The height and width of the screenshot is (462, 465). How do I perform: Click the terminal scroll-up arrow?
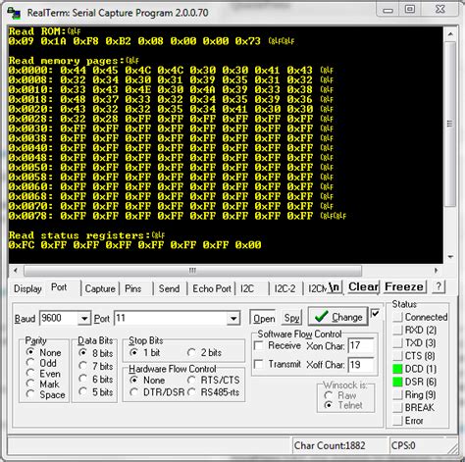[x=450, y=34]
